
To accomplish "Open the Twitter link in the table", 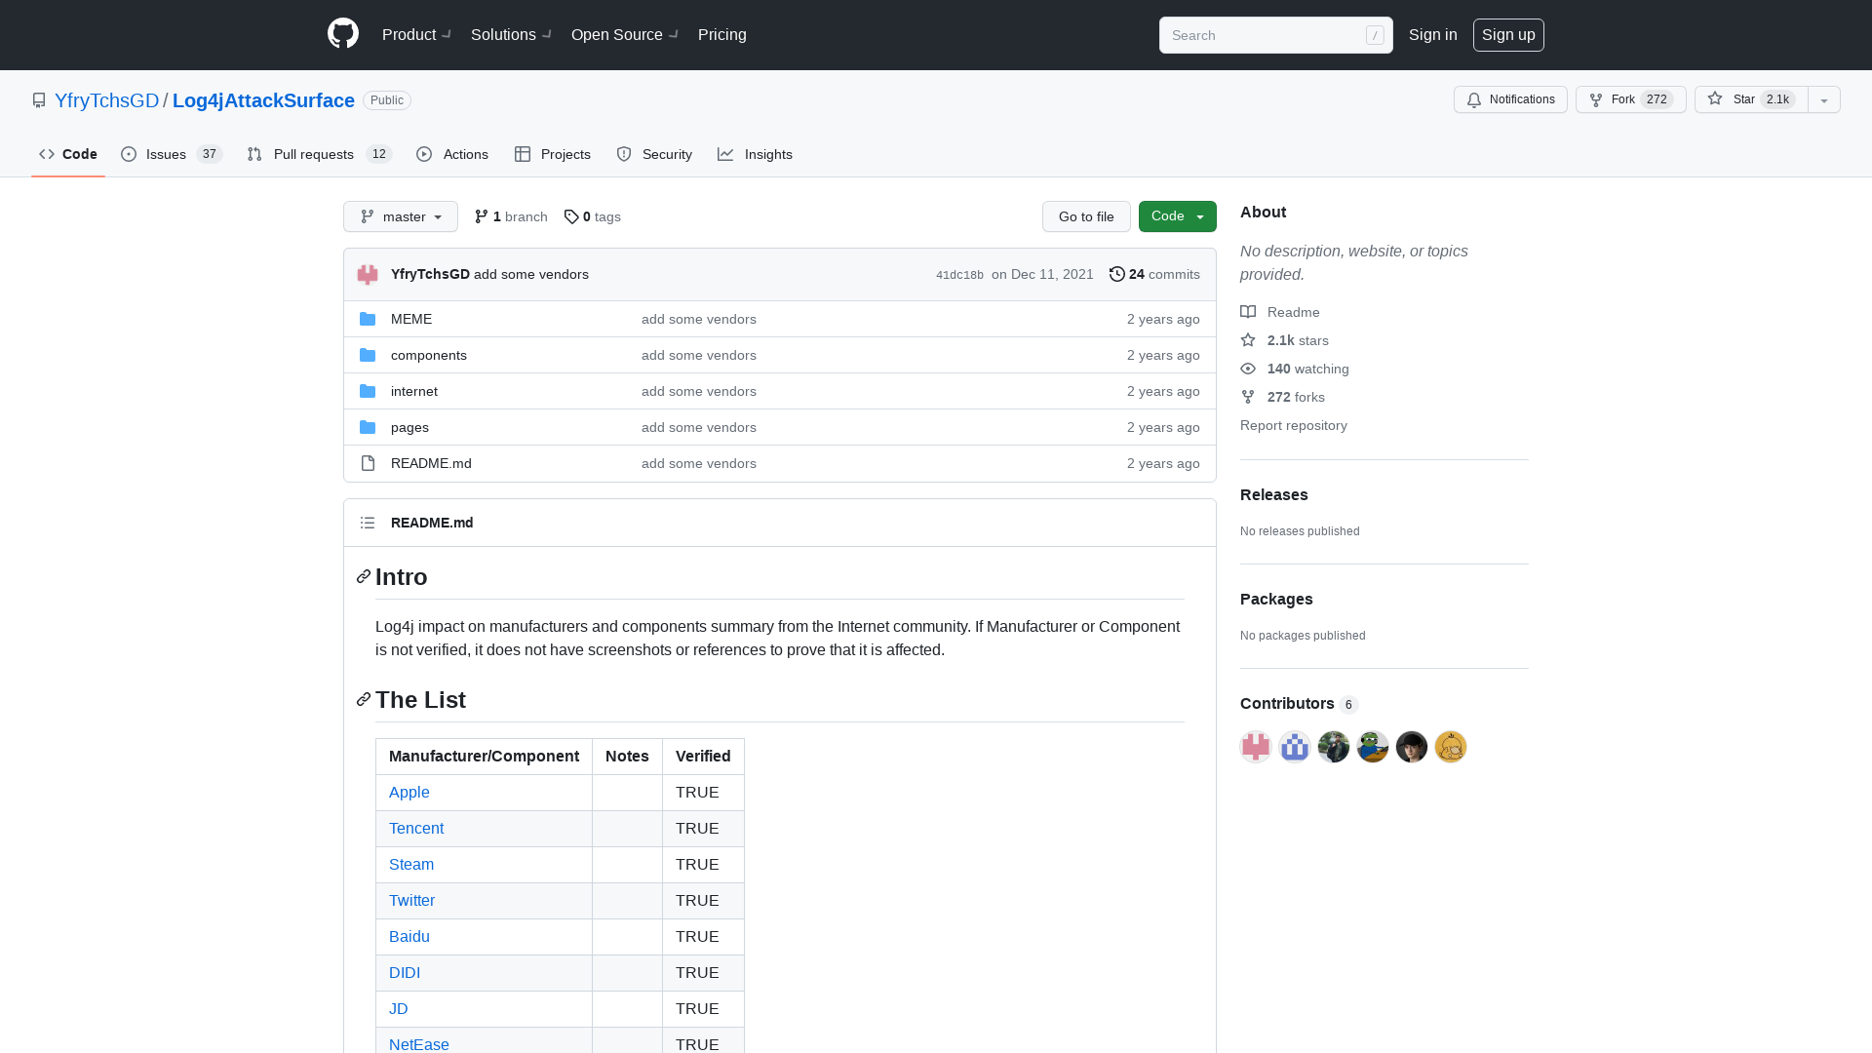I will 412,901.
